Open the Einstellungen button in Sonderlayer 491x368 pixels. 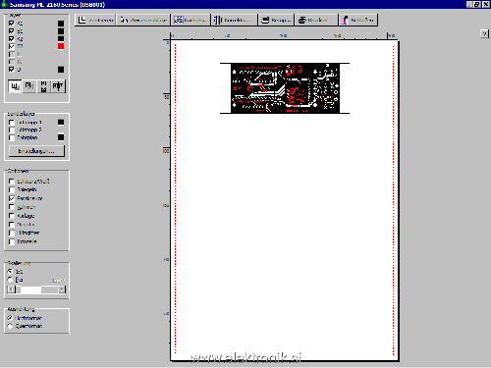36,151
